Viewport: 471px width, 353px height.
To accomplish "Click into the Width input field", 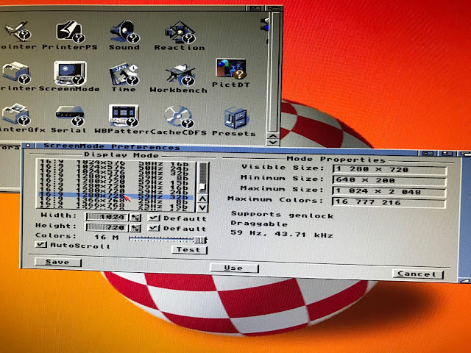I will tap(107, 217).
